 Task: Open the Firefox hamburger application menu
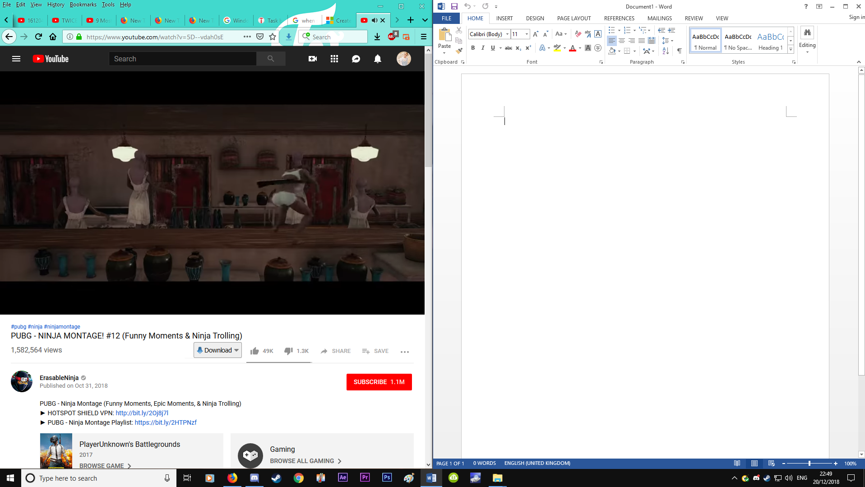[x=424, y=37]
